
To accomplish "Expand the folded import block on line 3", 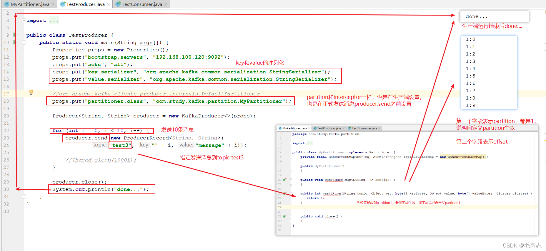I will (x=24, y=20).
